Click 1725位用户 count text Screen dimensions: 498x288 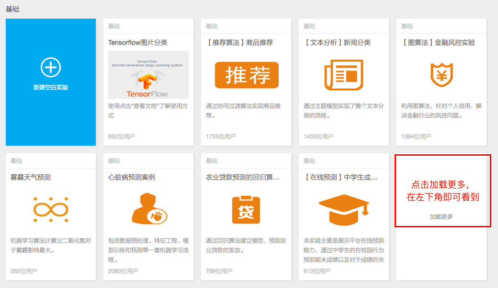tap(221, 136)
